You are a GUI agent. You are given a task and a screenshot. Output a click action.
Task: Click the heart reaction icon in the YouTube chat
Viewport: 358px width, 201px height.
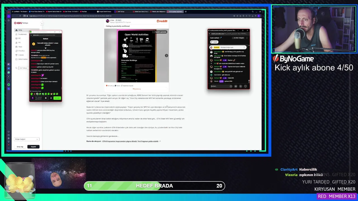[245, 86]
